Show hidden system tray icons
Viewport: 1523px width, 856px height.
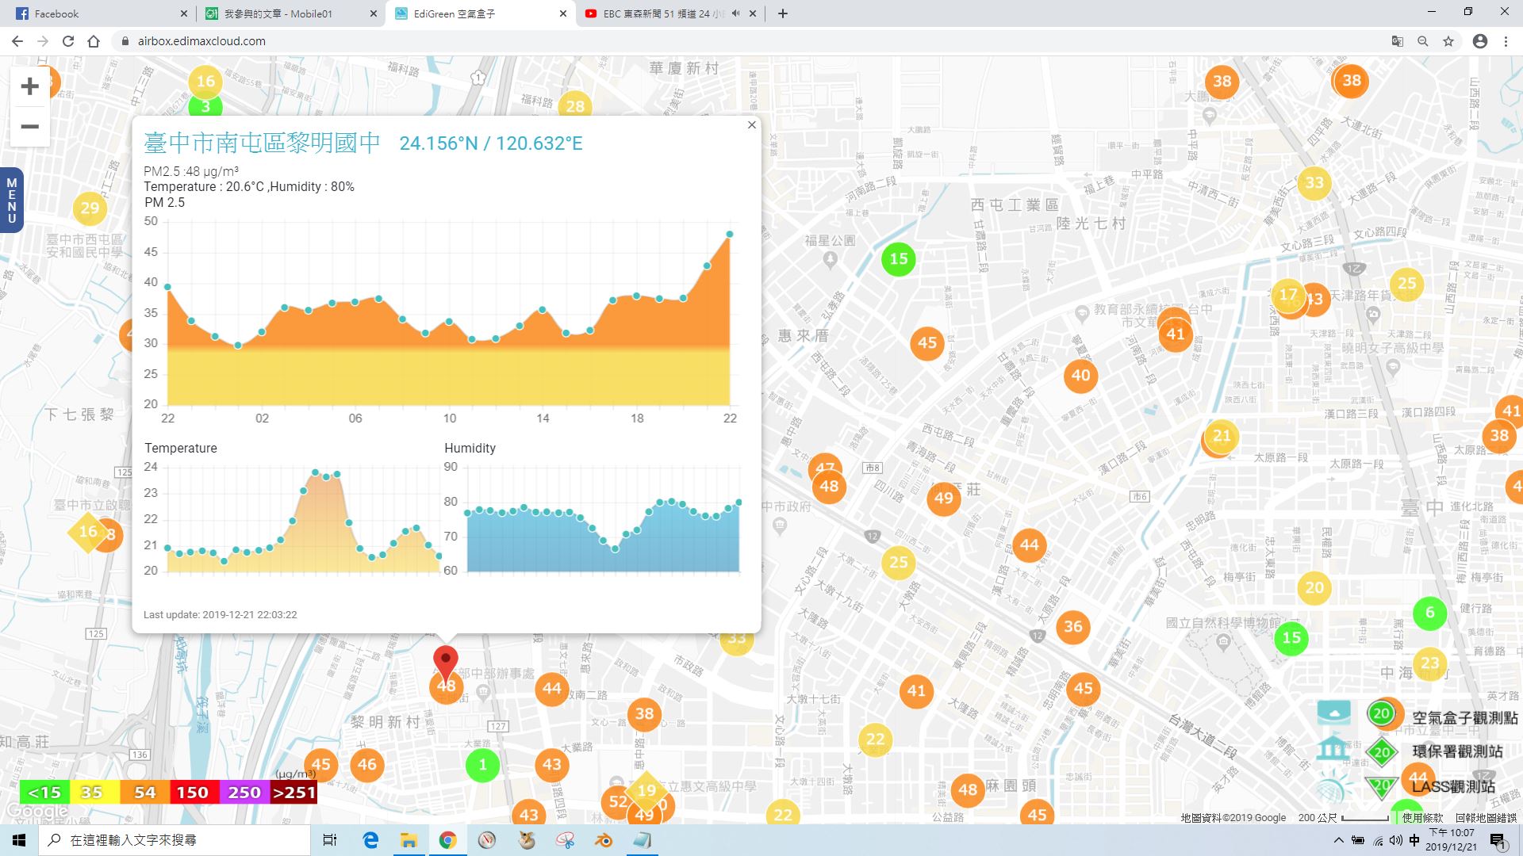(x=1339, y=840)
